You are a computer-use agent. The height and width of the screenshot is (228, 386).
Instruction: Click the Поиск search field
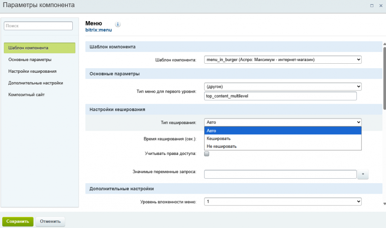tap(38, 26)
